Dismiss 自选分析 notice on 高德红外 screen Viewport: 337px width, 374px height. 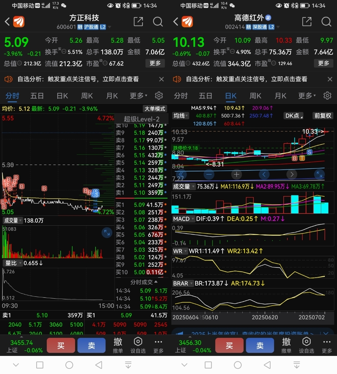point(330,79)
